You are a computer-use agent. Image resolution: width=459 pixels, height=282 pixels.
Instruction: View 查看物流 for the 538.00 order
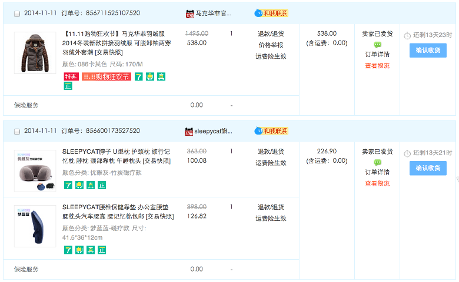click(x=377, y=66)
